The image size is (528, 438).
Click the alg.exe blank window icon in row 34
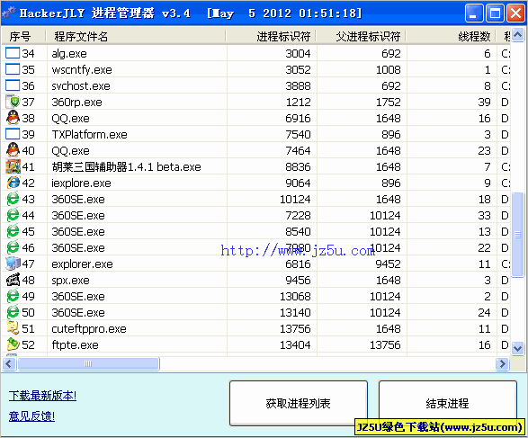(13, 53)
